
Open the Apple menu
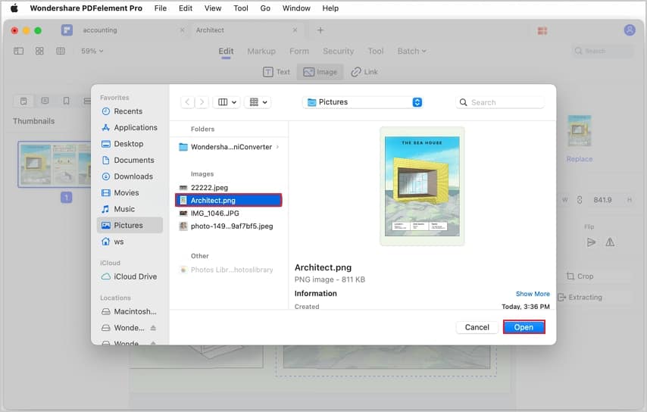coord(14,8)
